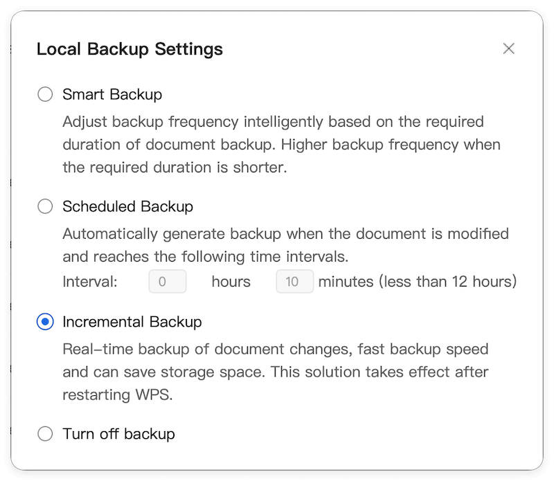554x481 pixels.
Task: Click the Local Backup Settings title
Action: [130, 49]
